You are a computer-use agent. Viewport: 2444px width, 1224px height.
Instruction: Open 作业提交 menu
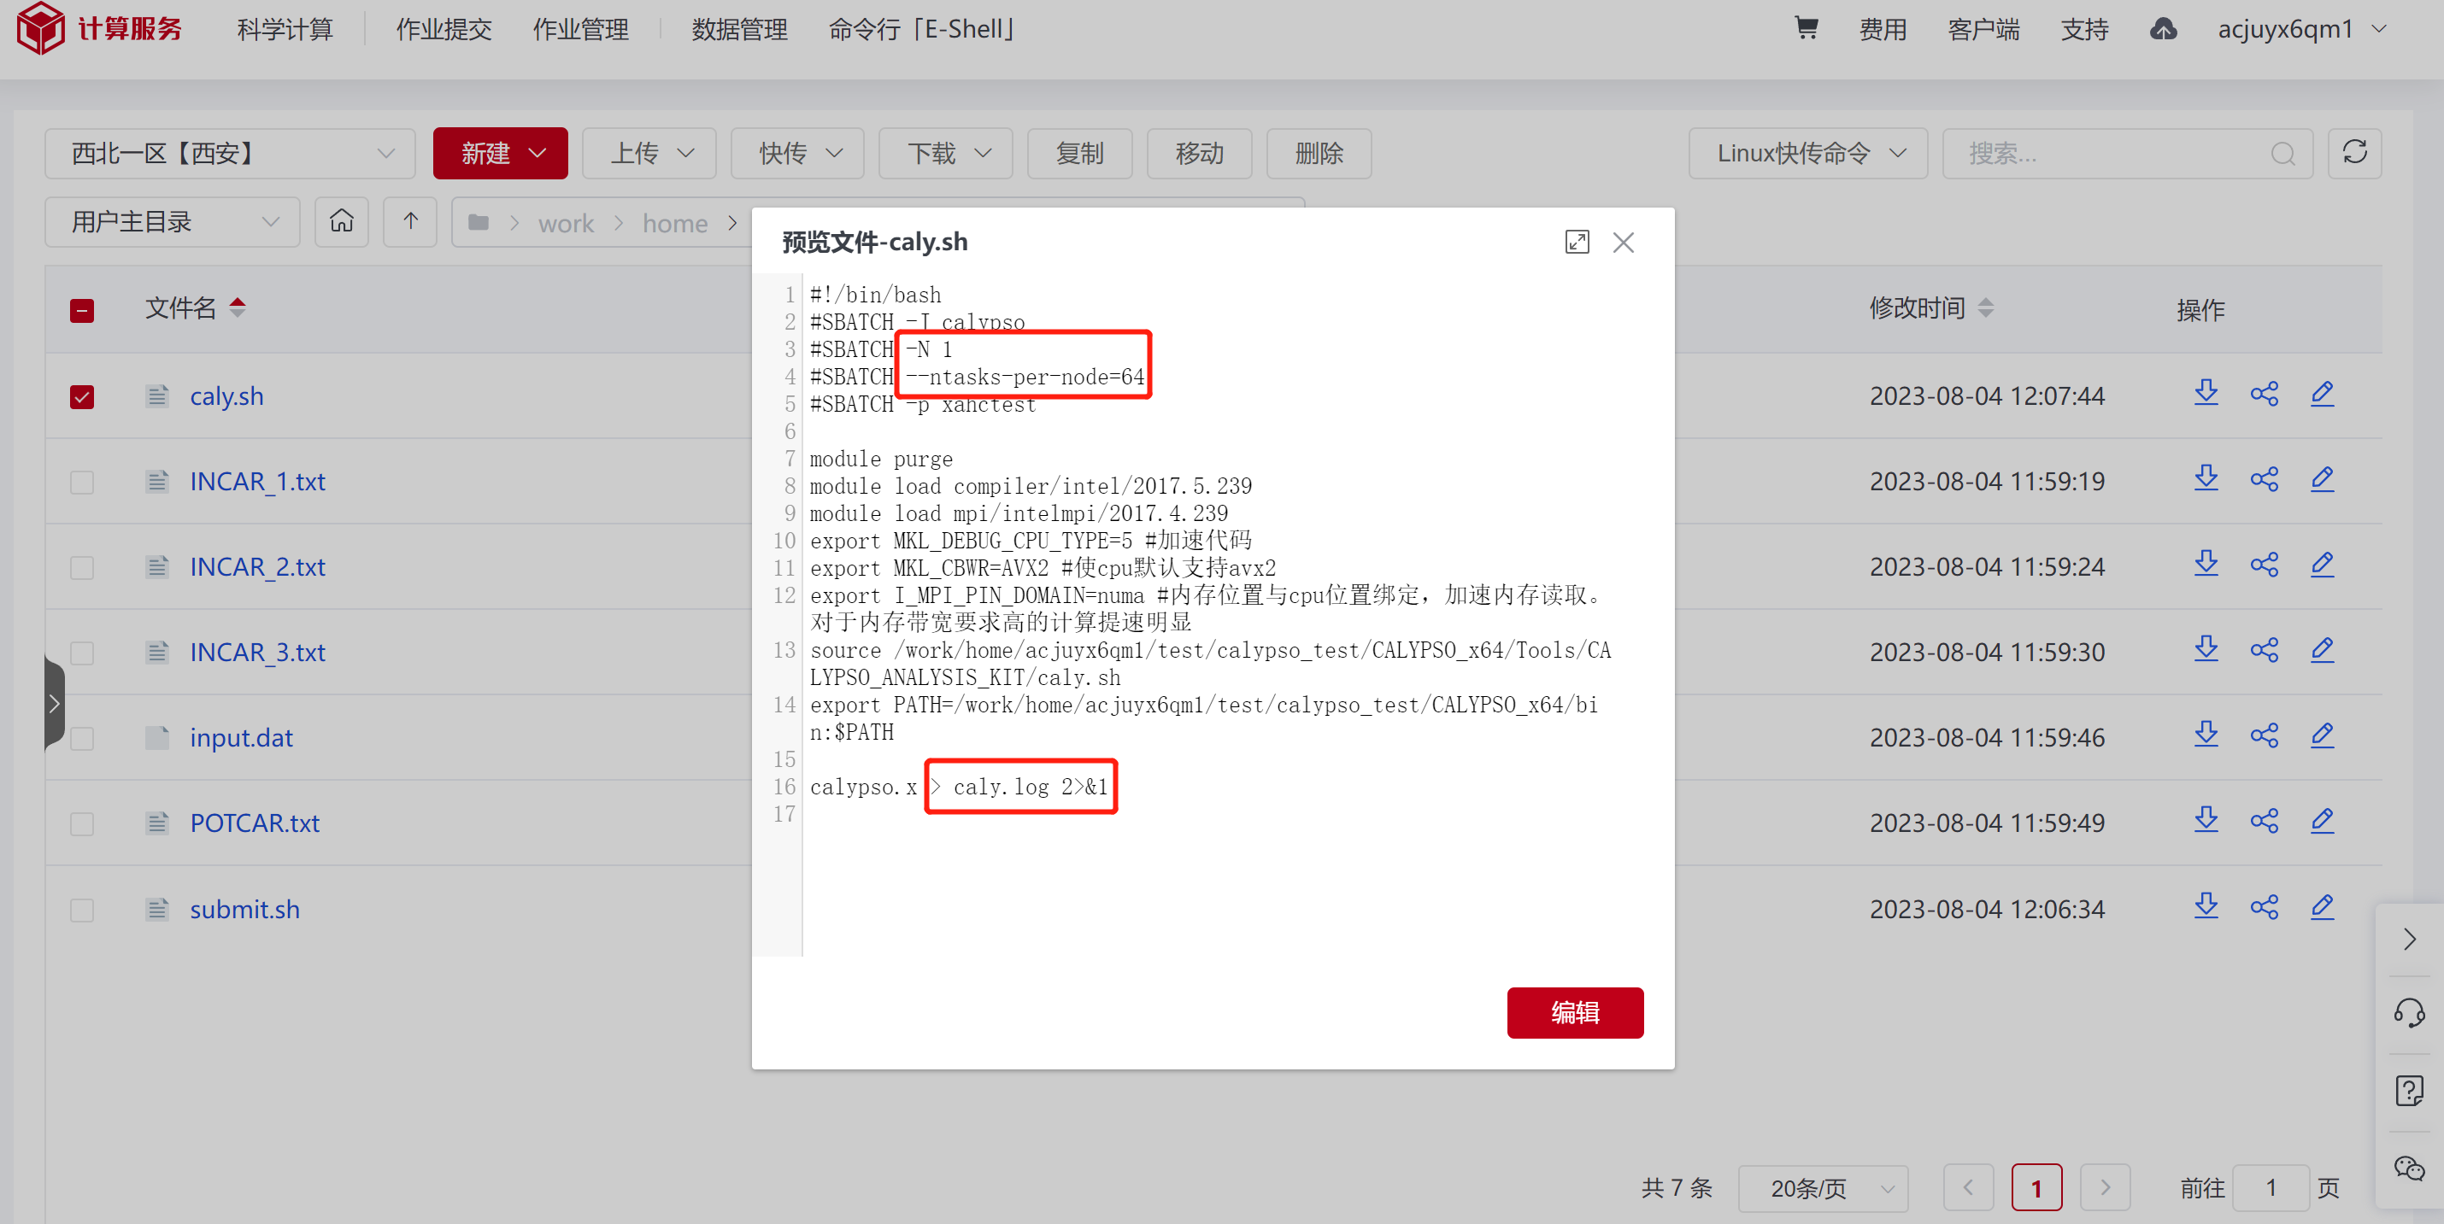444,28
